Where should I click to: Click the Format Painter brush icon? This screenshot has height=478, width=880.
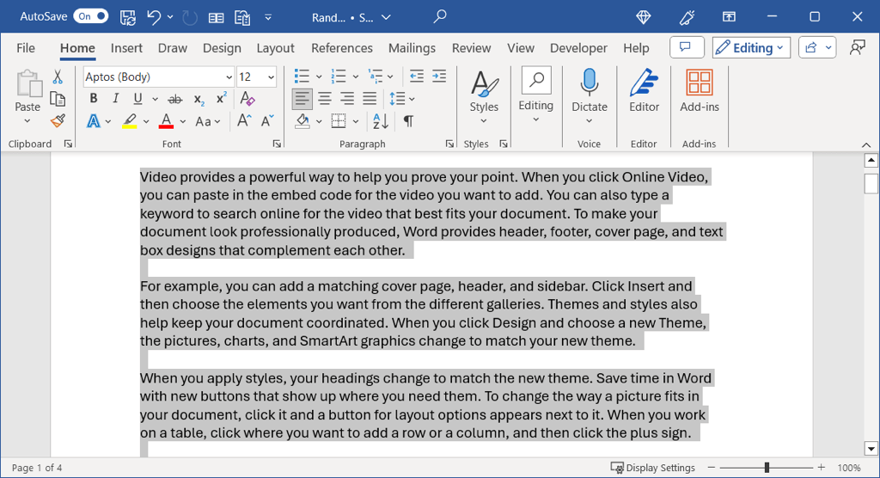[x=58, y=121]
